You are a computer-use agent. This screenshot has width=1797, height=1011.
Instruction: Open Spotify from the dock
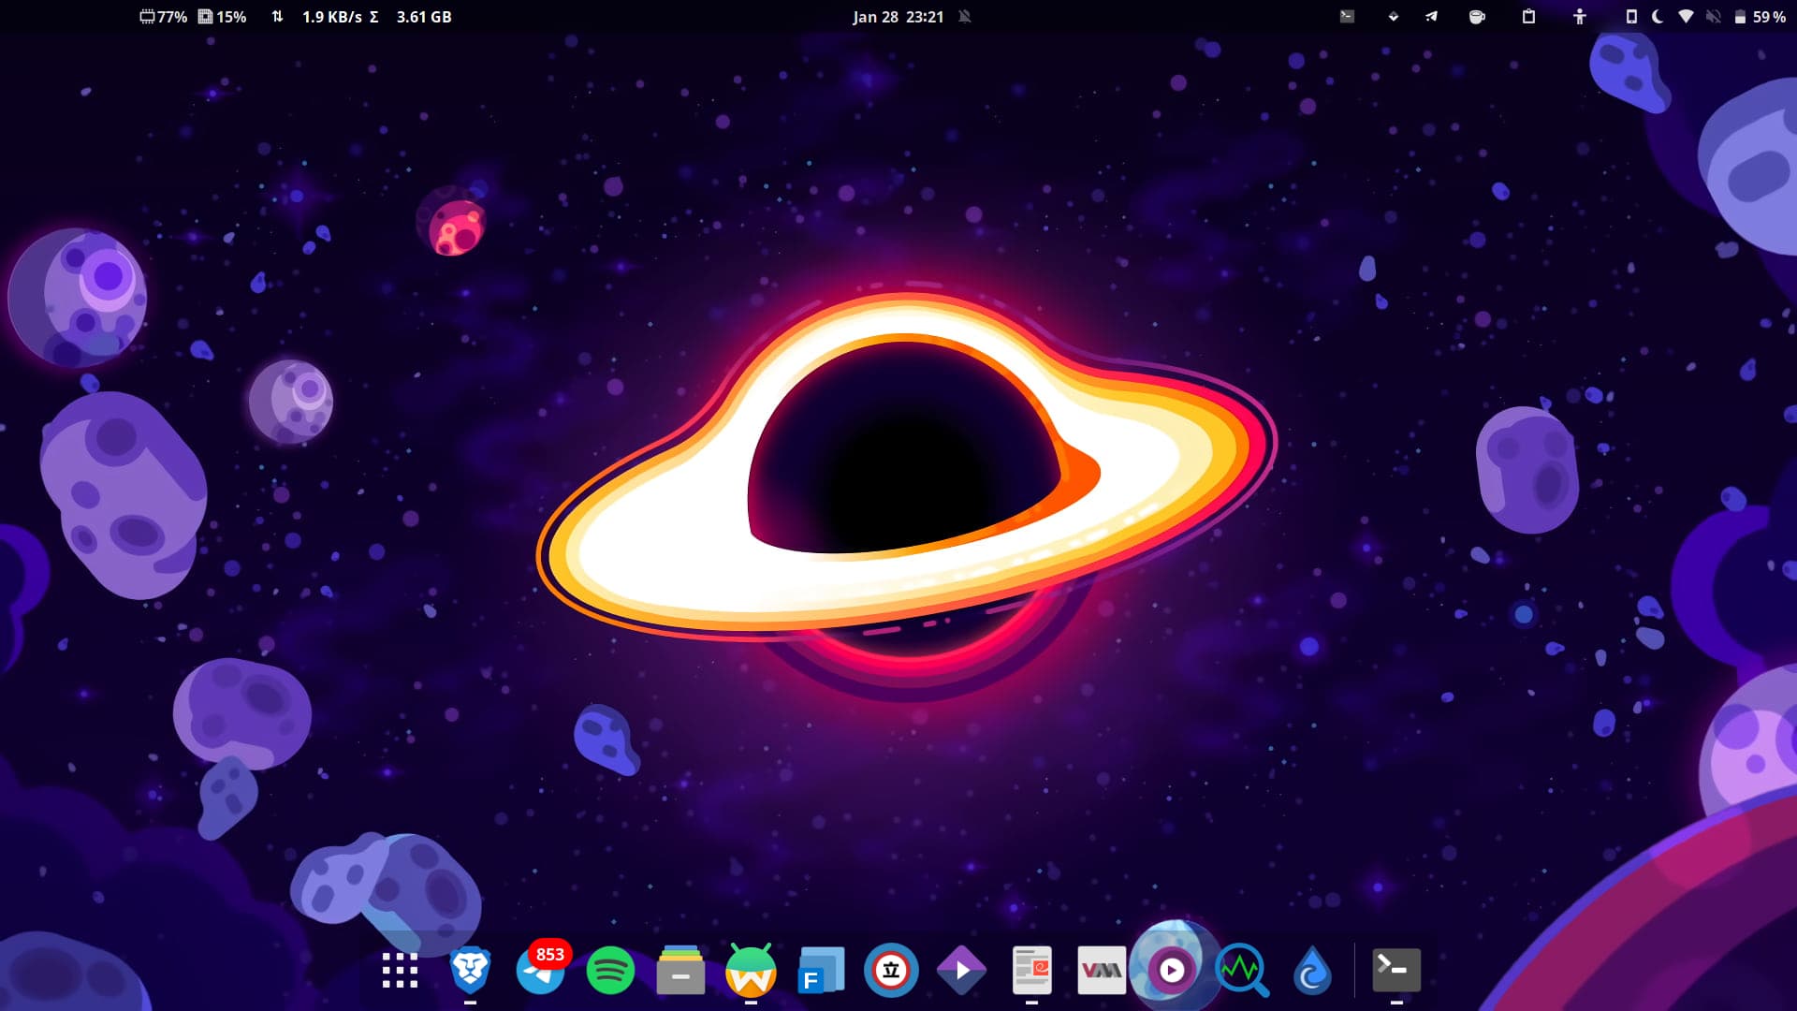610,971
